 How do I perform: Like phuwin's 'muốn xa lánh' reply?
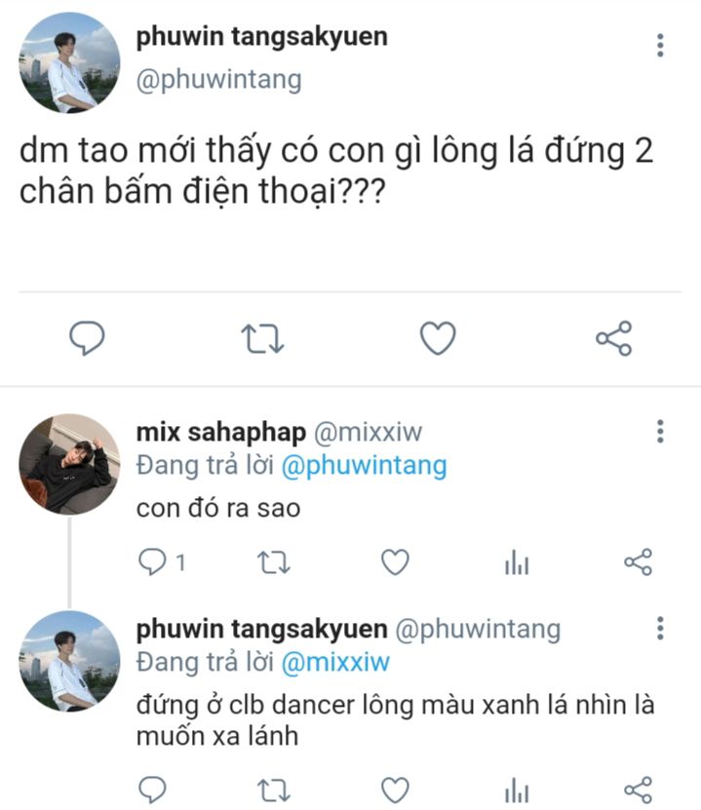click(394, 789)
